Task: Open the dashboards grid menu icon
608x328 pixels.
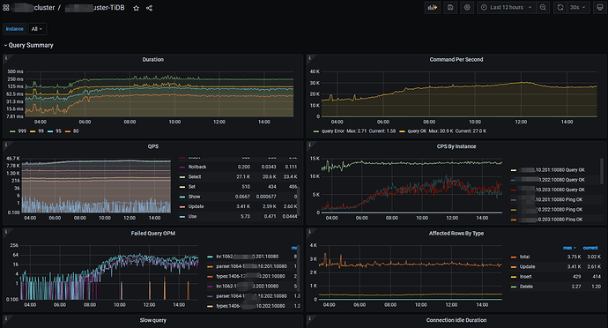Action: click(x=6, y=7)
